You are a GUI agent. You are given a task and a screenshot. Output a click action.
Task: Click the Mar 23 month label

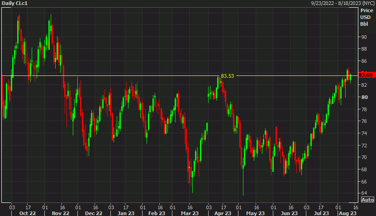[190, 213]
